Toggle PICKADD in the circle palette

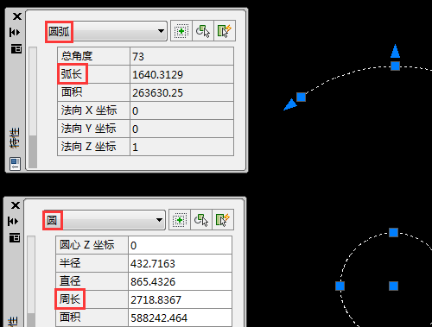[180, 220]
